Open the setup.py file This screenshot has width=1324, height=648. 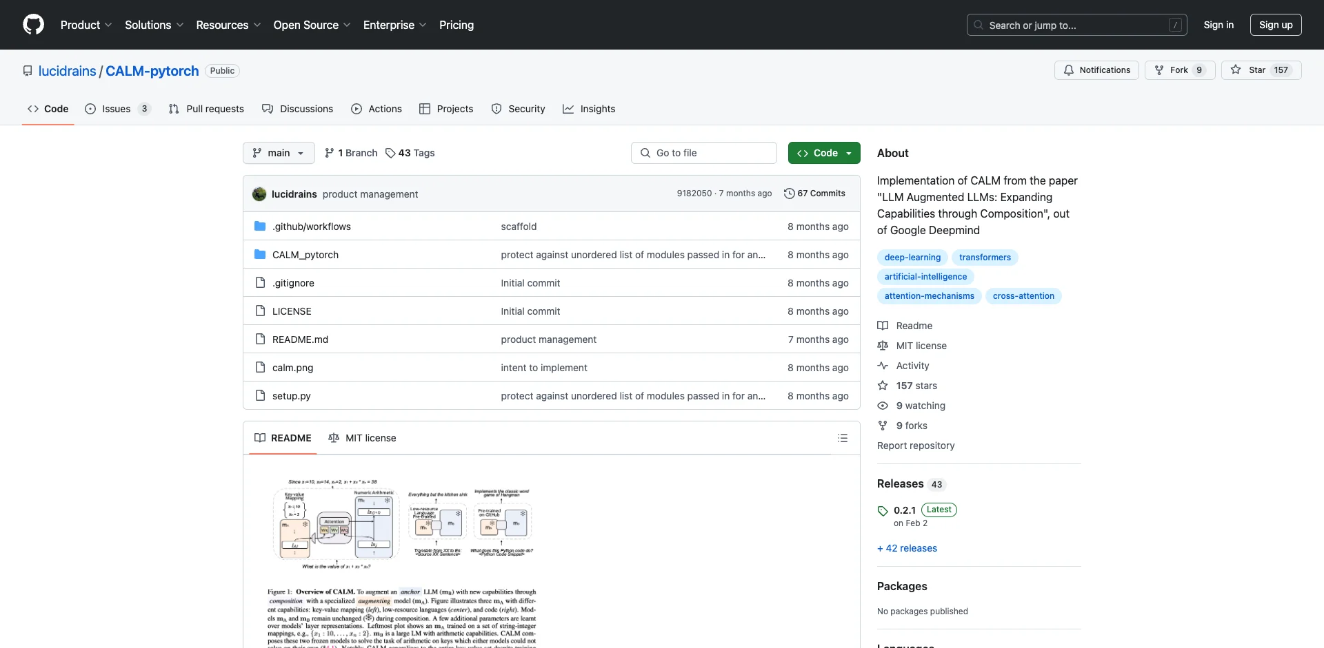pyautogui.click(x=292, y=396)
